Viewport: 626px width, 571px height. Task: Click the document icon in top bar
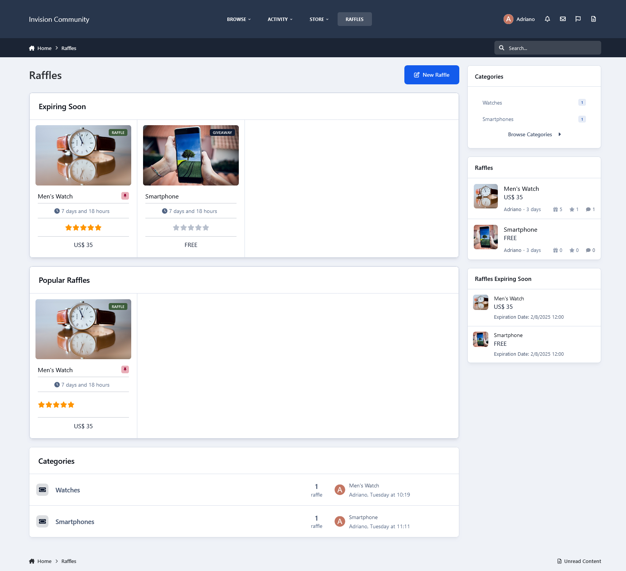(594, 19)
